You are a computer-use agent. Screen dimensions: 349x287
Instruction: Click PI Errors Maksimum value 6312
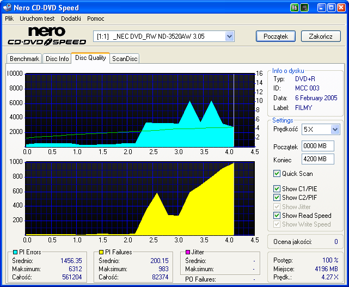(75, 269)
